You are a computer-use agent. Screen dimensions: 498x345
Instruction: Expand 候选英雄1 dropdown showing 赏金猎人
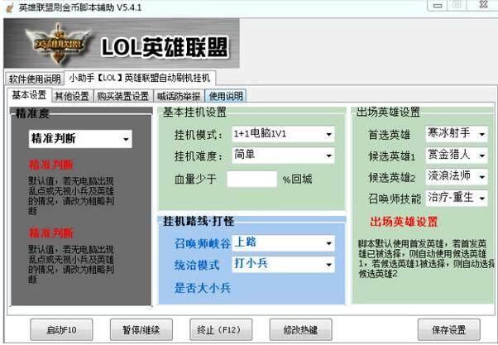tap(457, 155)
